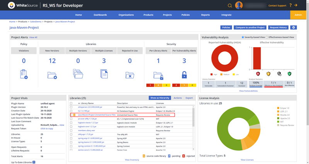Select Effectiveness-based View radio button
The width and height of the screenshot is (309, 164).
(x=267, y=37)
